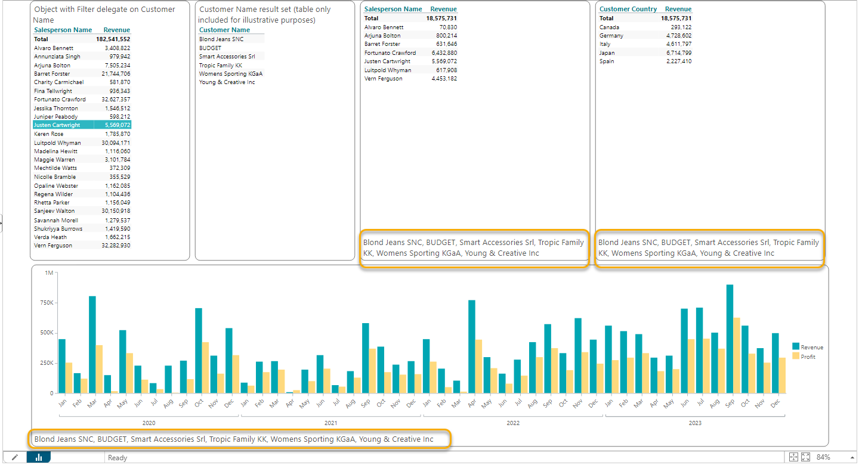859x465 pixels.
Task: Sort by Salesperson Name header in first table
Action: [x=63, y=30]
